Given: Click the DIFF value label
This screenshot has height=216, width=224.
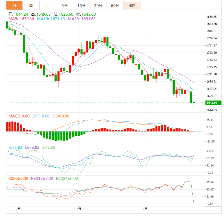Looking at the screenshot, I should click(x=41, y=116).
